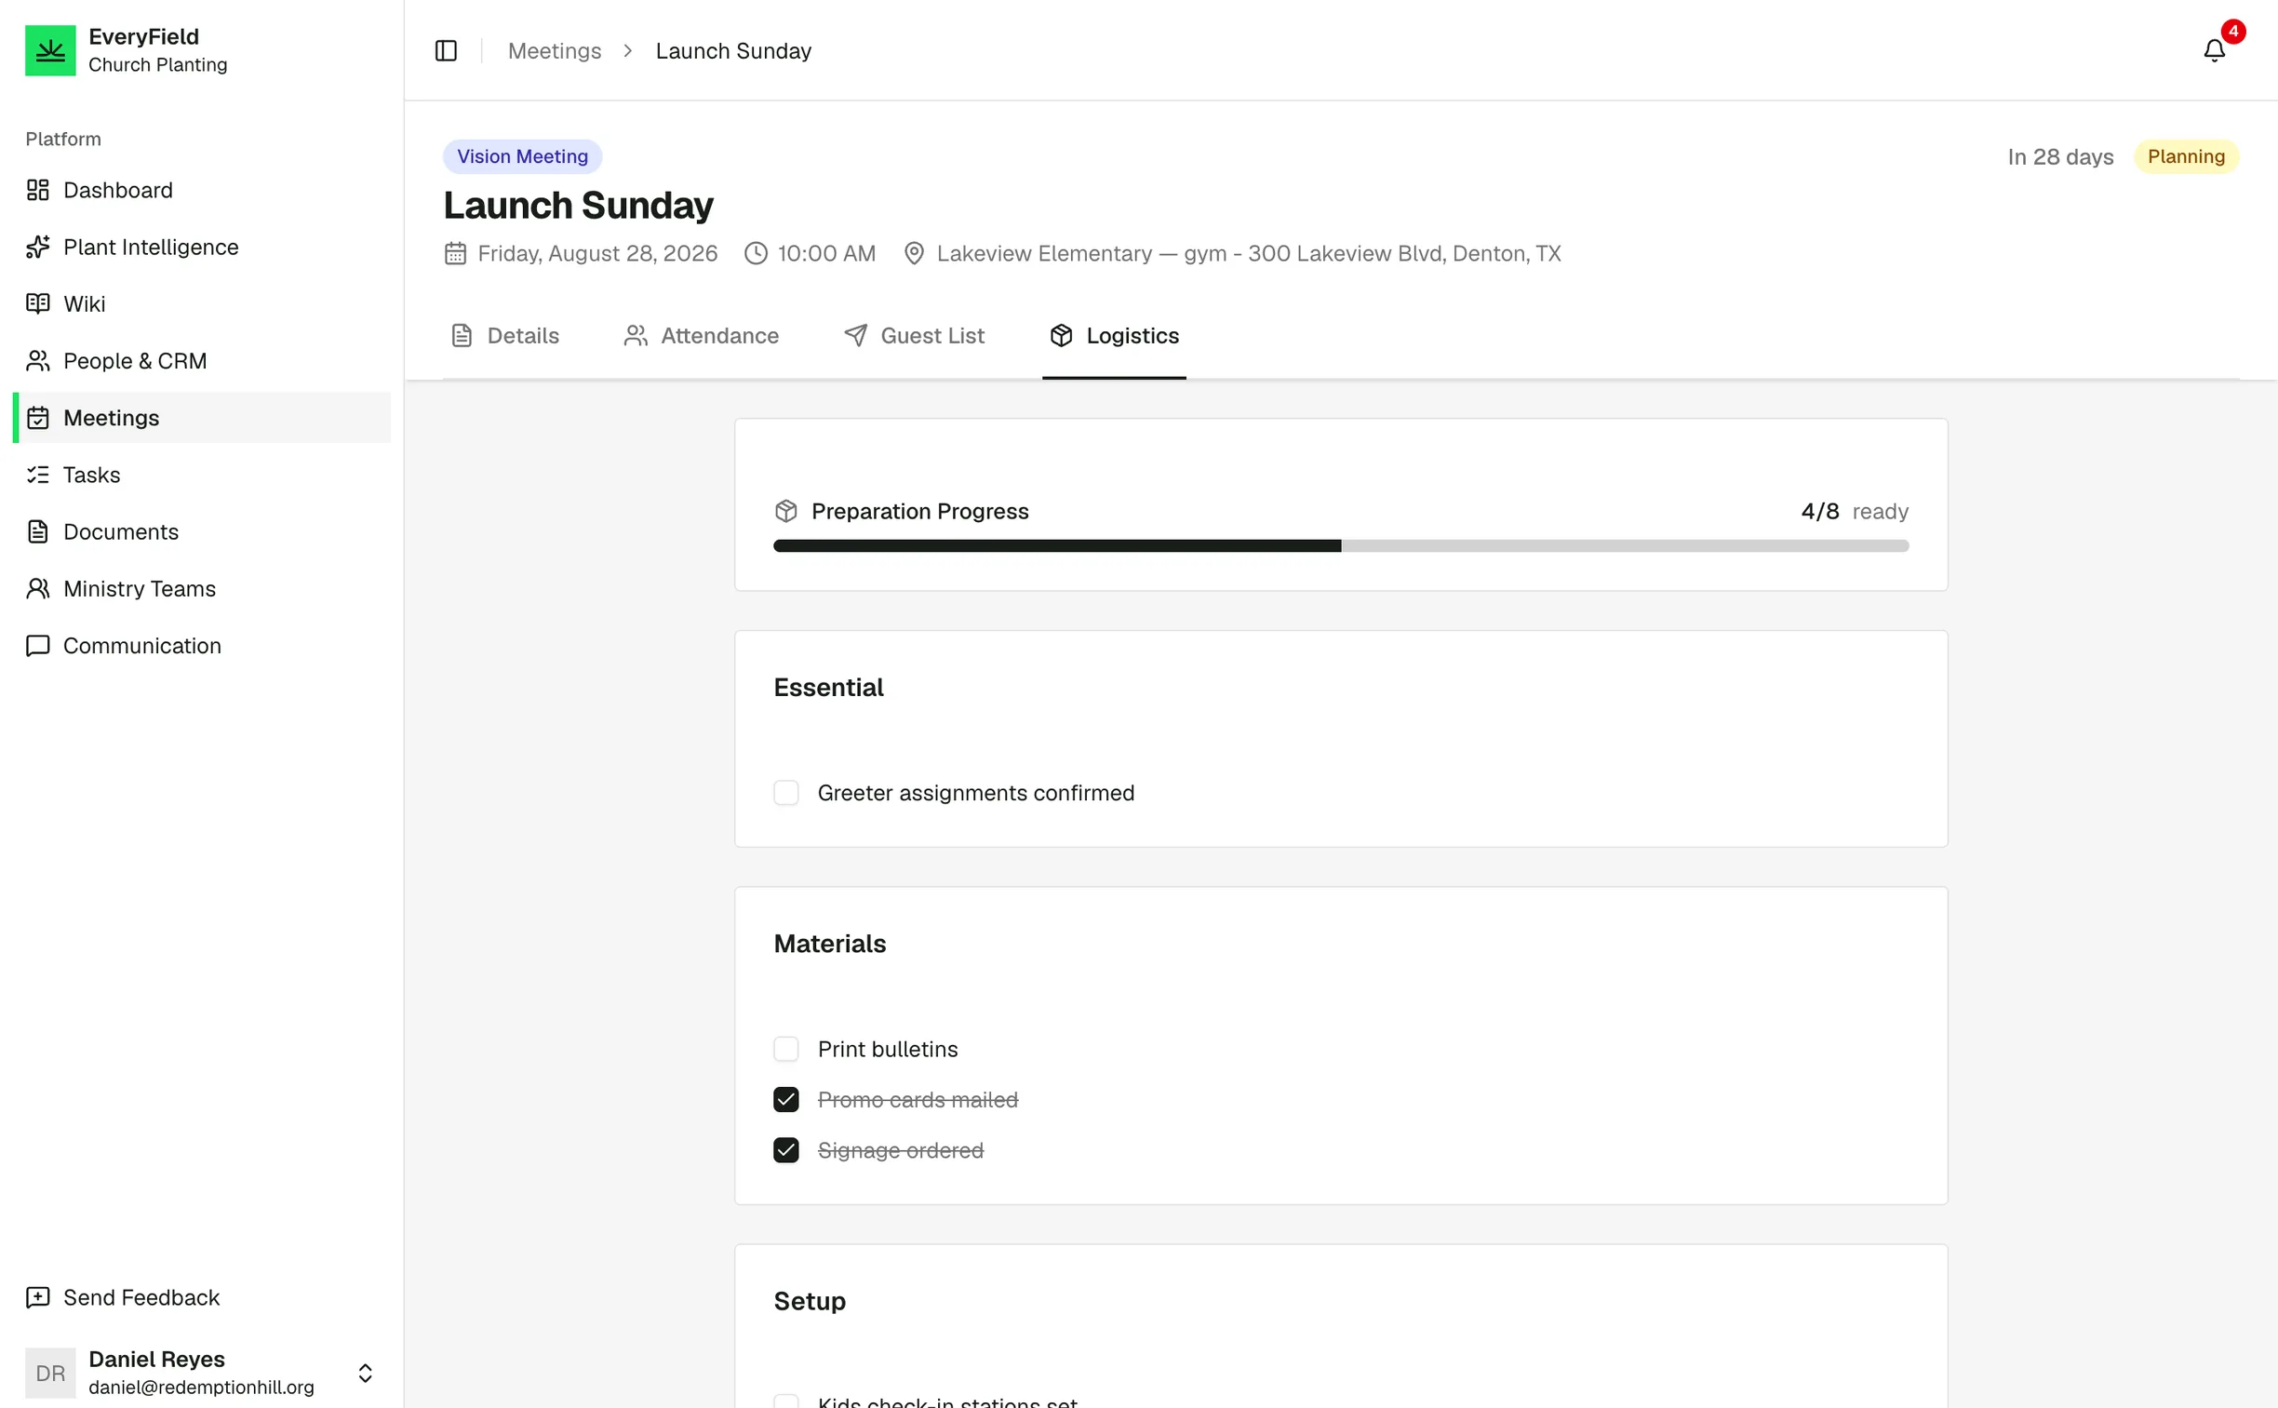The width and height of the screenshot is (2278, 1408).
Task: Click the Plant Intelligence sparkle icon
Action: (x=38, y=247)
